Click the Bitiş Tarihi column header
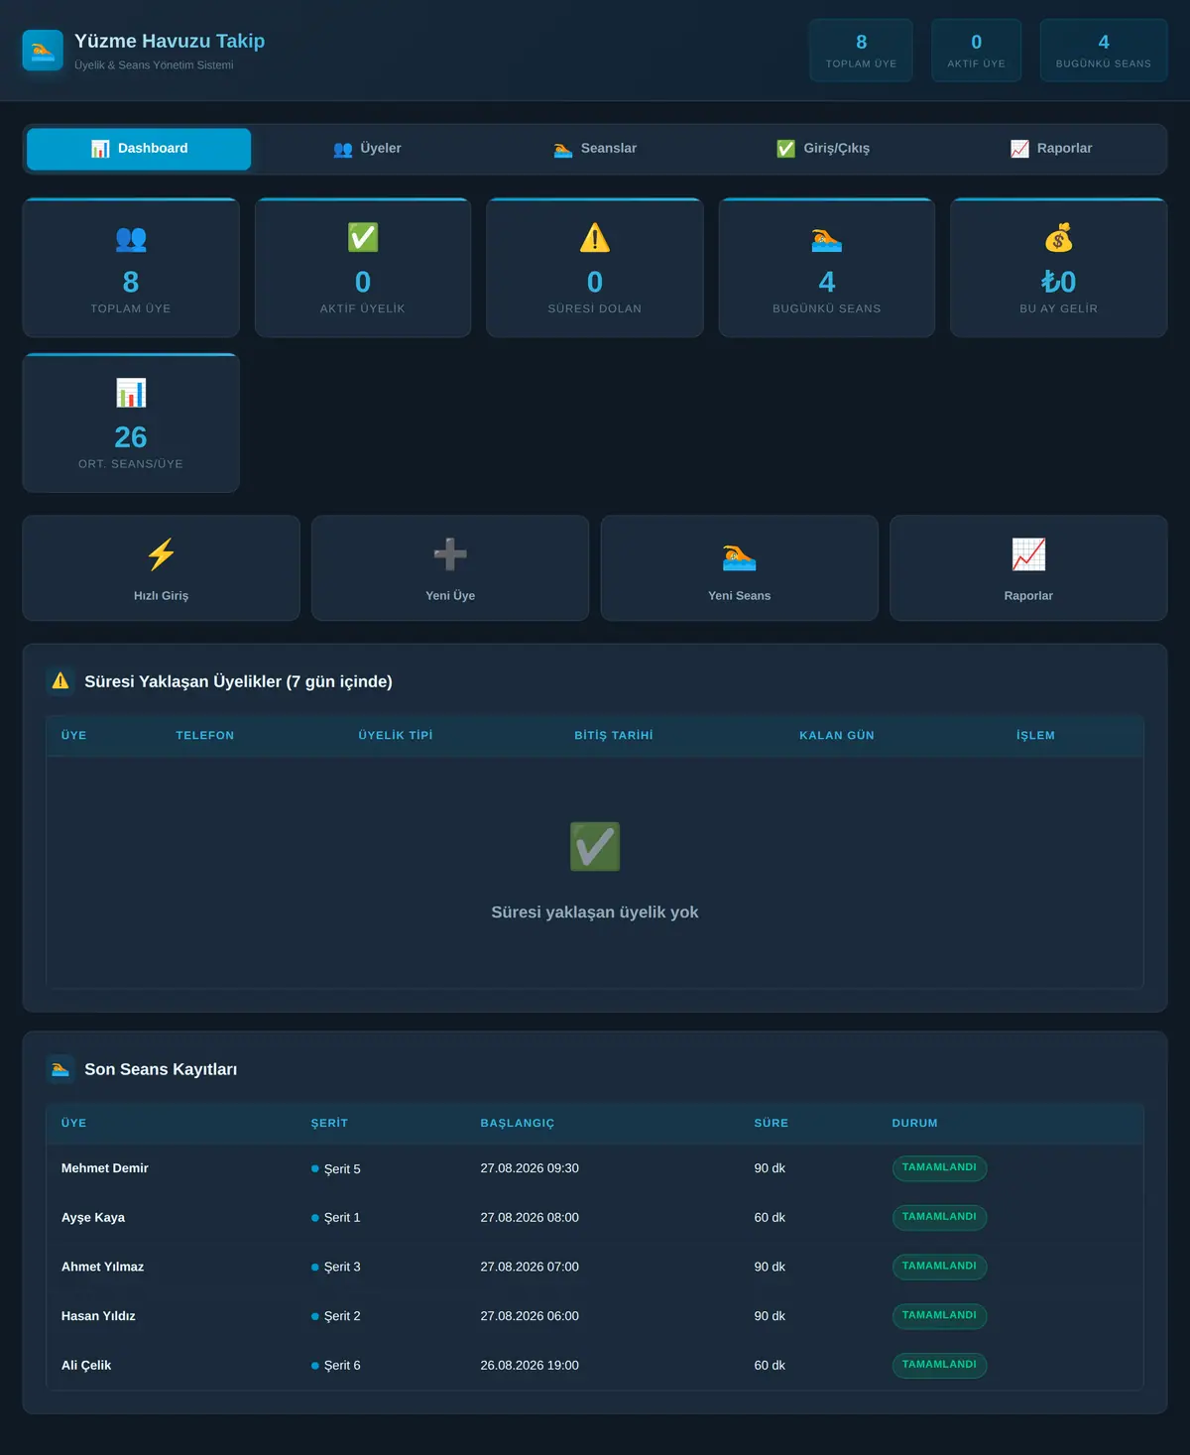Viewport: 1190px width, 1455px height. pos(614,736)
